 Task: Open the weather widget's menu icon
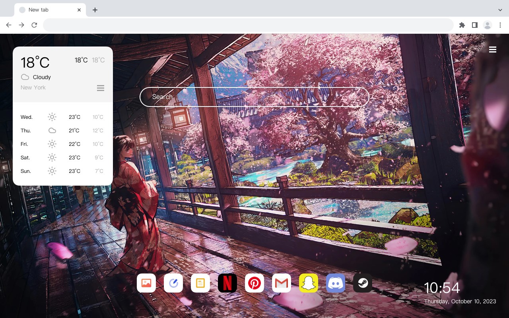coord(101,88)
